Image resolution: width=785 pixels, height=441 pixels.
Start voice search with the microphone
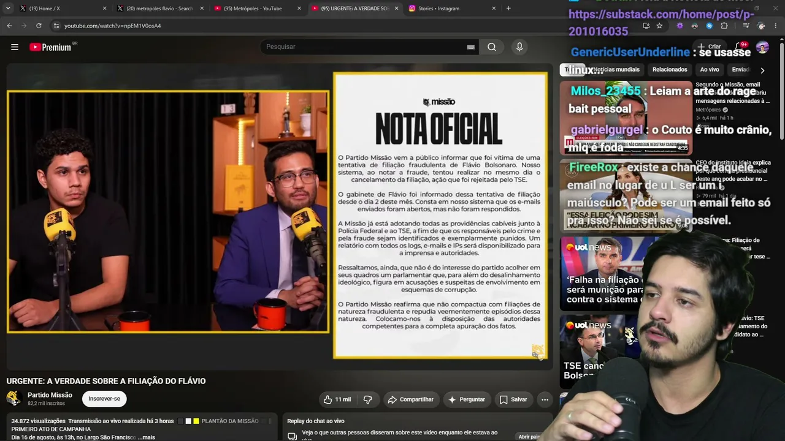[519, 47]
